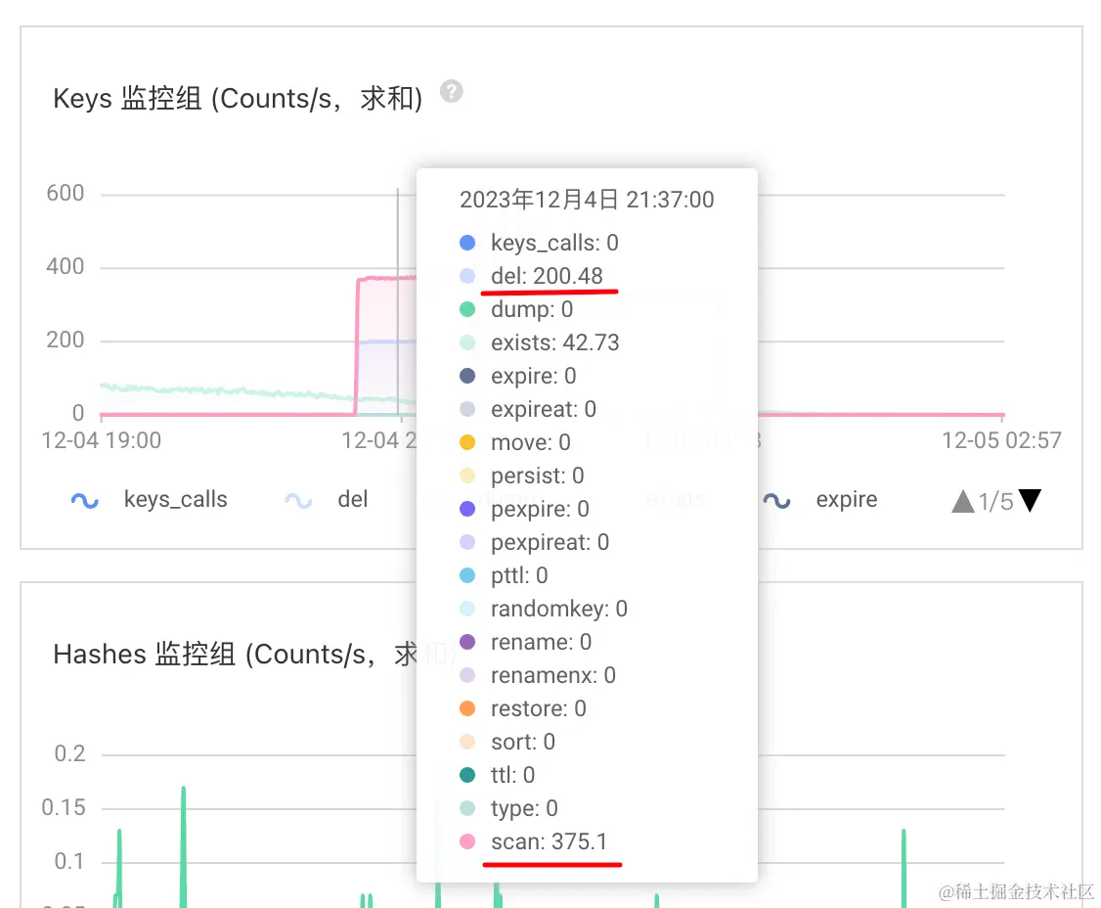
Task: Click the 12-05 02:57 time axis label
Action: click(x=1001, y=440)
